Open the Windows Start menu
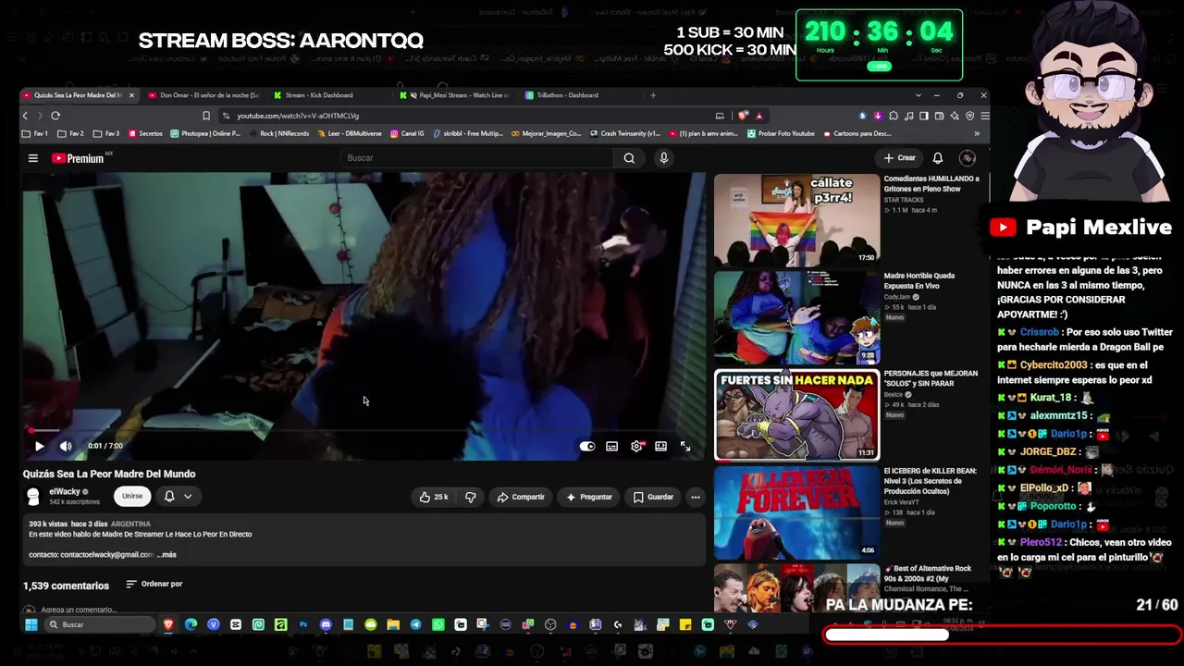This screenshot has width=1184, height=666. pos(31,624)
